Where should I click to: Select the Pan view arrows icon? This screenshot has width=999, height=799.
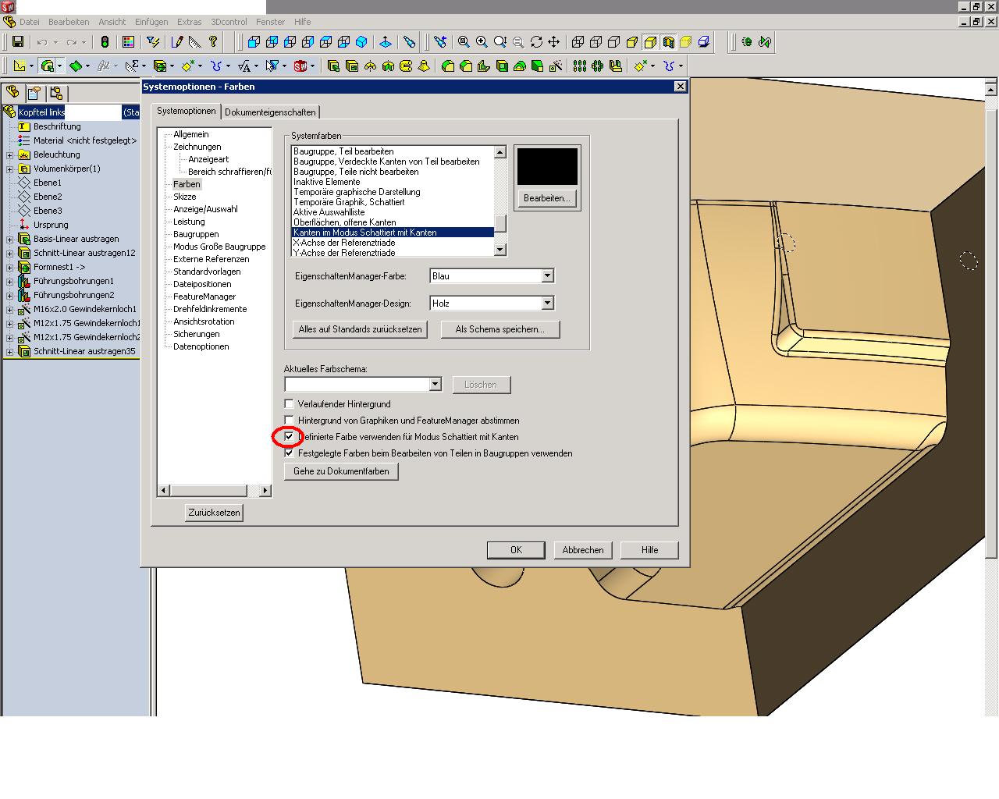coord(554,42)
